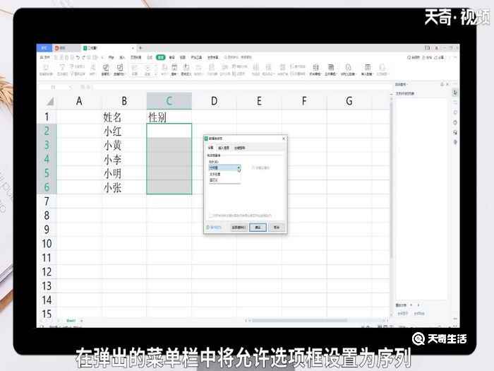Toggle apply changes to all cells checkbox
This screenshot has width=494, height=371.
210,215
